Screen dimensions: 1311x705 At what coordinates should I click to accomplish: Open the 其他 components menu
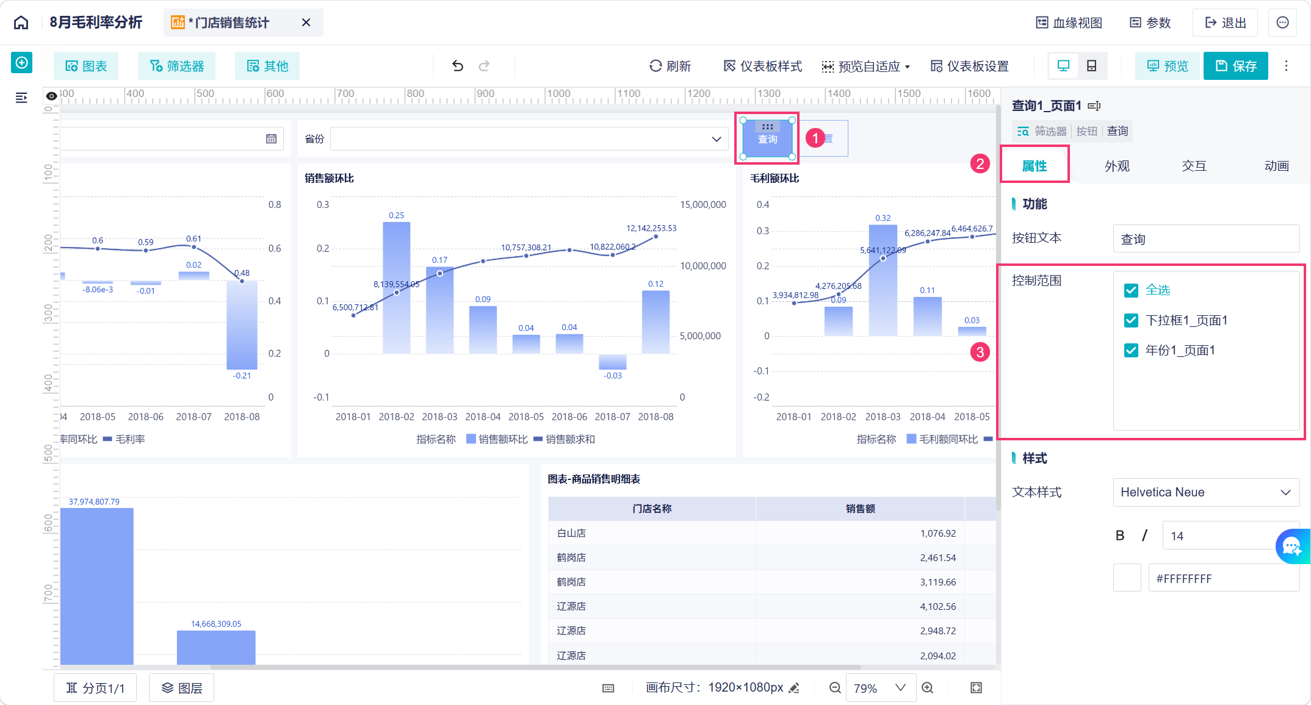tap(267, 66)
